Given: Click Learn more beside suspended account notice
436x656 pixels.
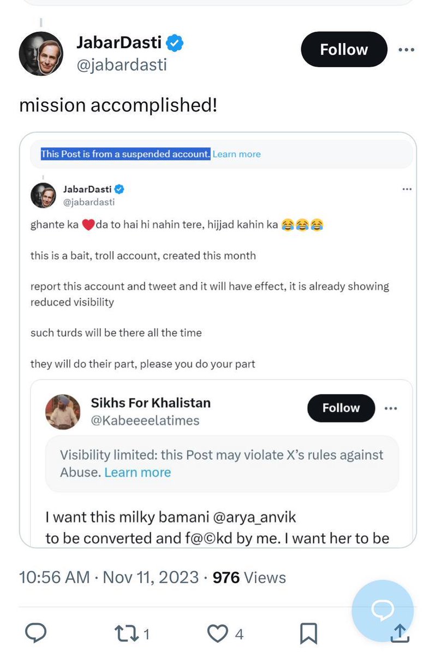Looking at the screenshot, I should [236, 154].
